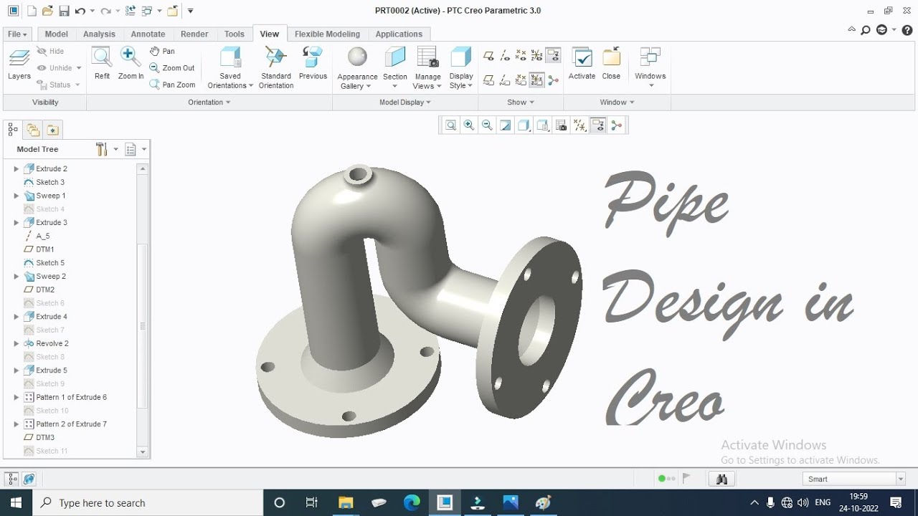The width and height of the screenshot is (918, 516).
Task: Open Favorites navigator tab
Action: click(x=53, y=130)
